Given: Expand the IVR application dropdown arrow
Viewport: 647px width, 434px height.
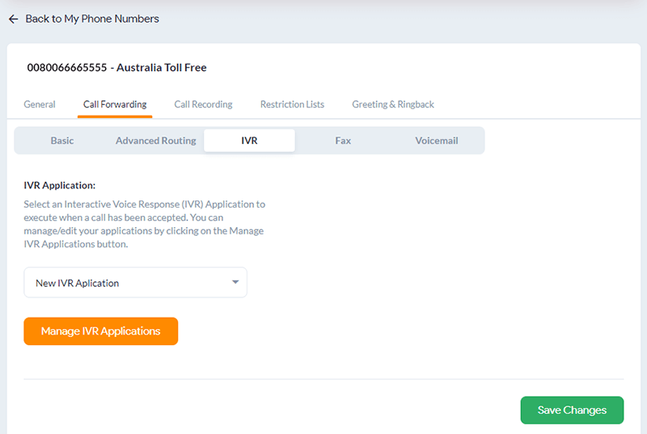Looking at the screenshot, I should click(235, 282).
